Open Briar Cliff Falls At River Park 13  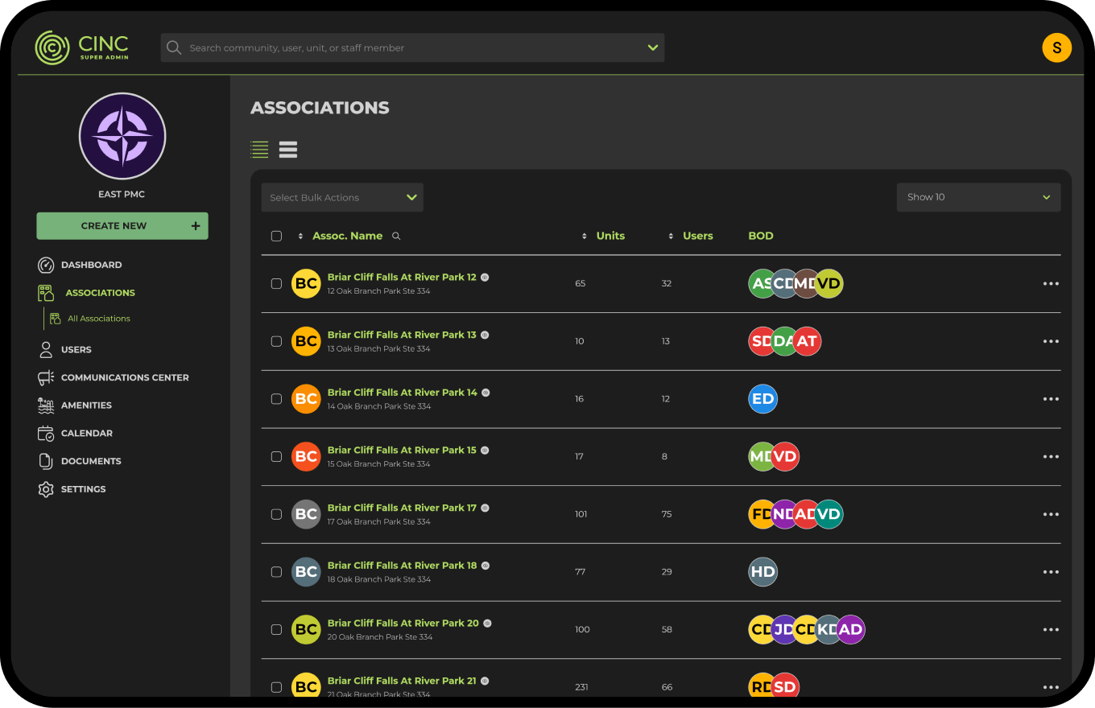402,335
